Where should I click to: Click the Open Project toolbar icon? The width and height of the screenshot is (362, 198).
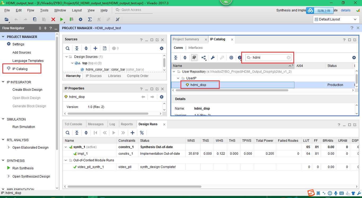tap(7, 19)
